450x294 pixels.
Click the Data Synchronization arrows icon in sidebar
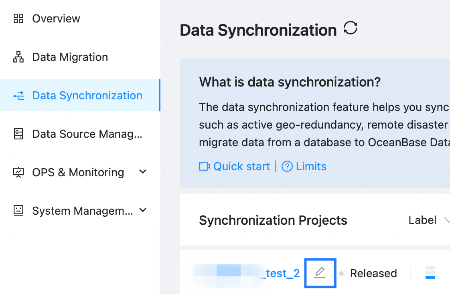click(18, 96)
